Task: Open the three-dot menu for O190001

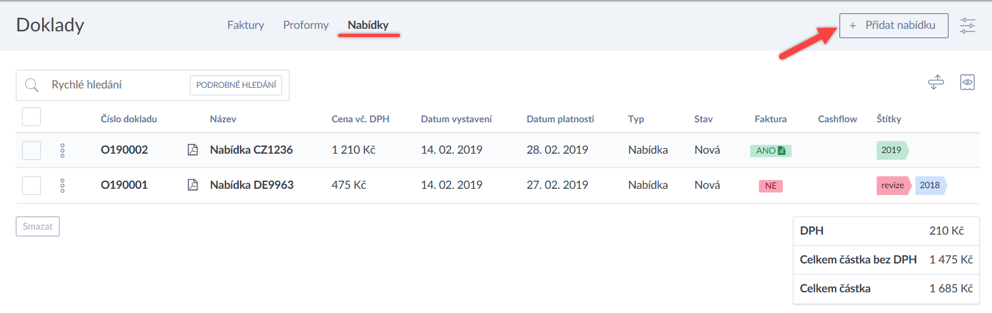Action: [x=62, y=186]
